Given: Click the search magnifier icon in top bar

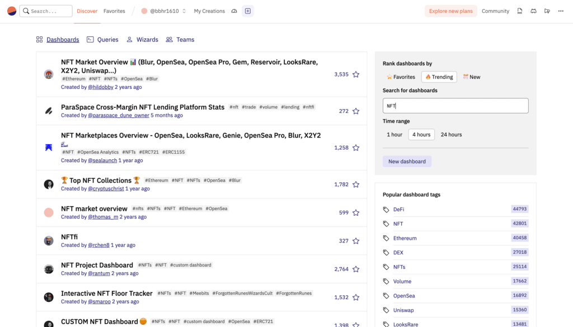Looking at the screenshot, I should tap(26, 11).
